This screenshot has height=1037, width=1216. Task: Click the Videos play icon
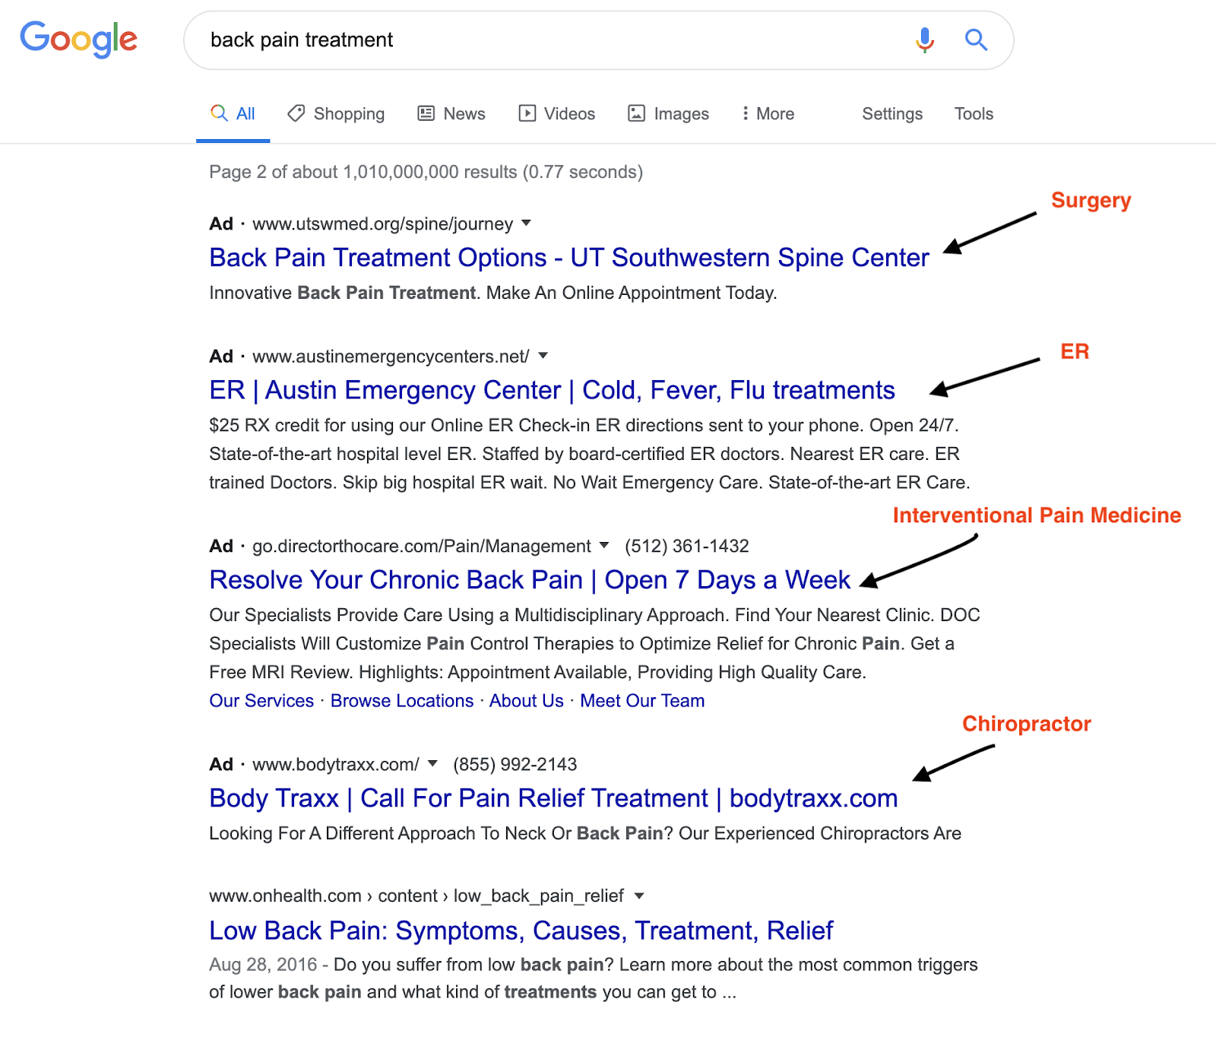(527, 113)
